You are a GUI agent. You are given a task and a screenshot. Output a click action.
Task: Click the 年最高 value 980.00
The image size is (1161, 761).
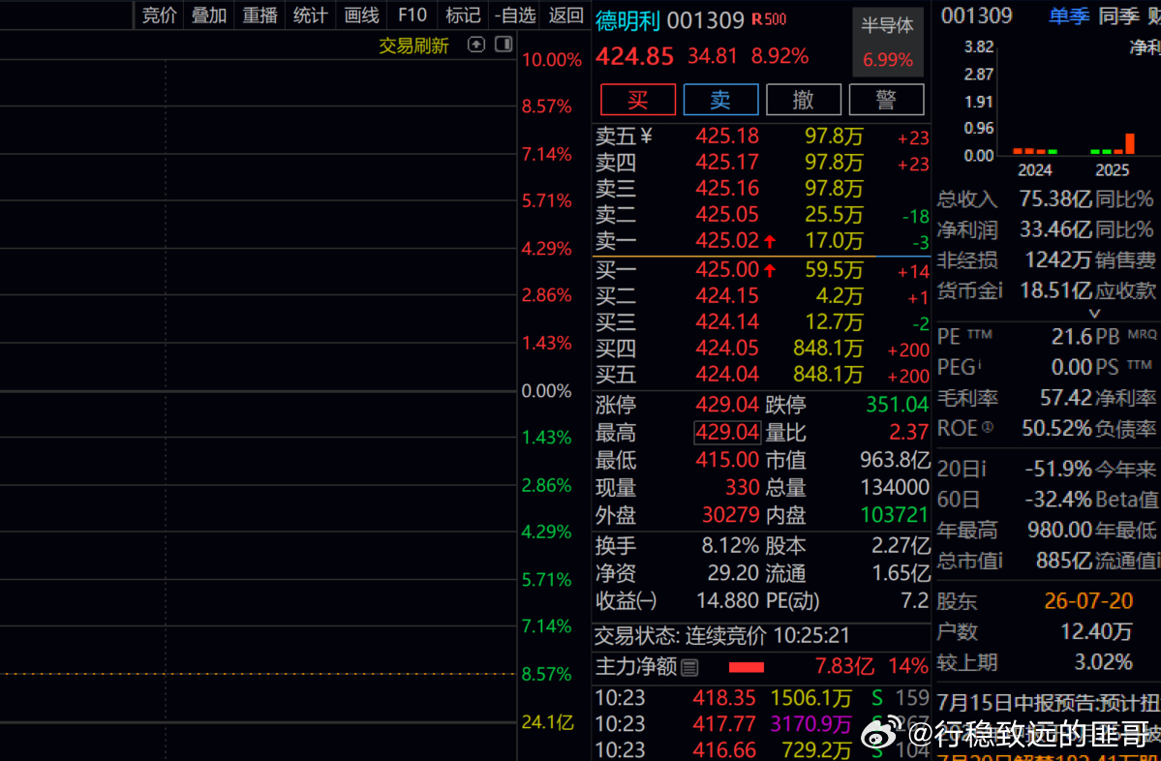pyautogui.click(x=1059, y=530)
